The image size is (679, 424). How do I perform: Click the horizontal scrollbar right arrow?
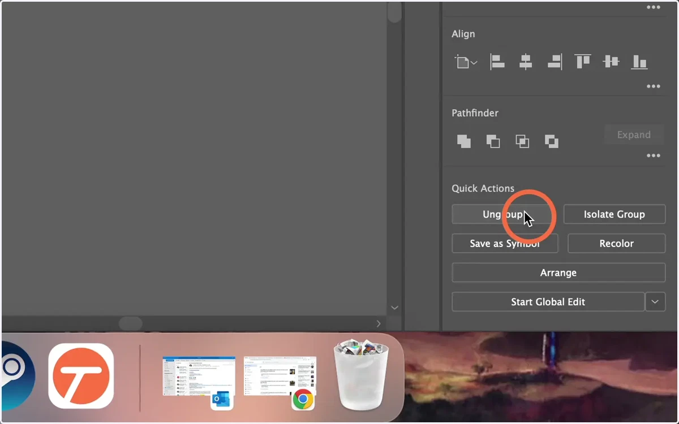(379, 323)
